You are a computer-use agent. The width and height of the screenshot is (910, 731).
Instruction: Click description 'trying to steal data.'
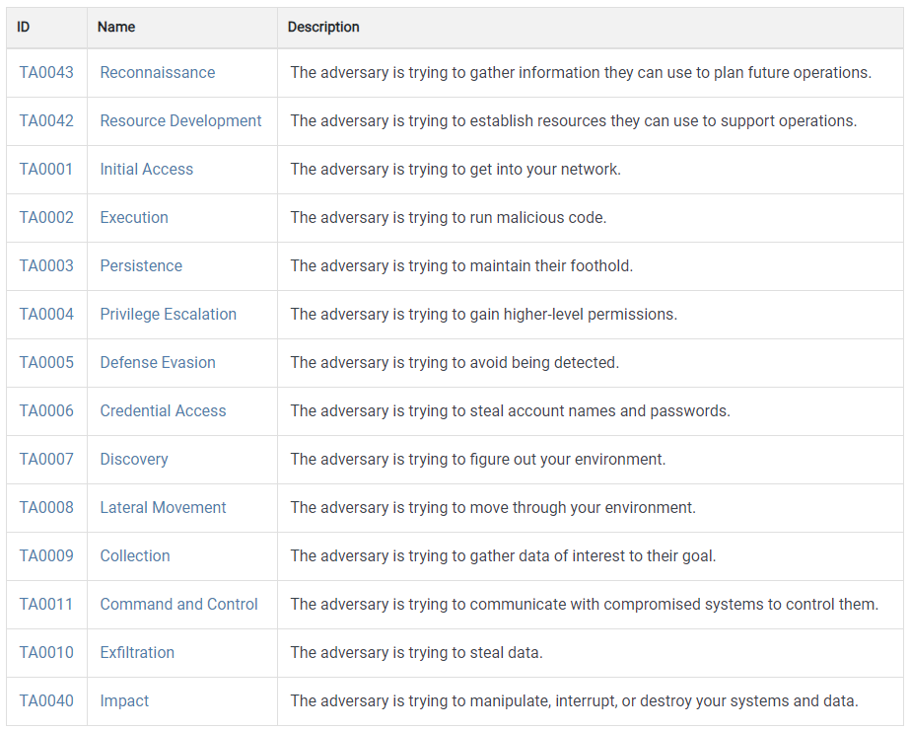[475, 652]
